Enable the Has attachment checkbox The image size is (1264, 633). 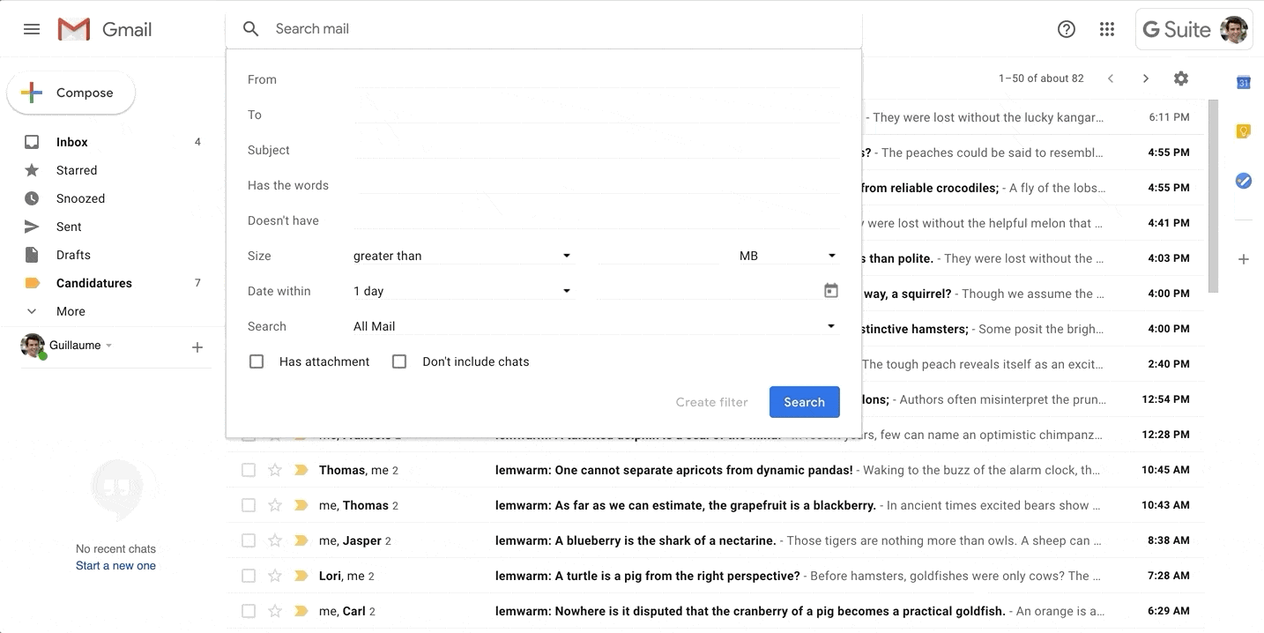(256, 361)
